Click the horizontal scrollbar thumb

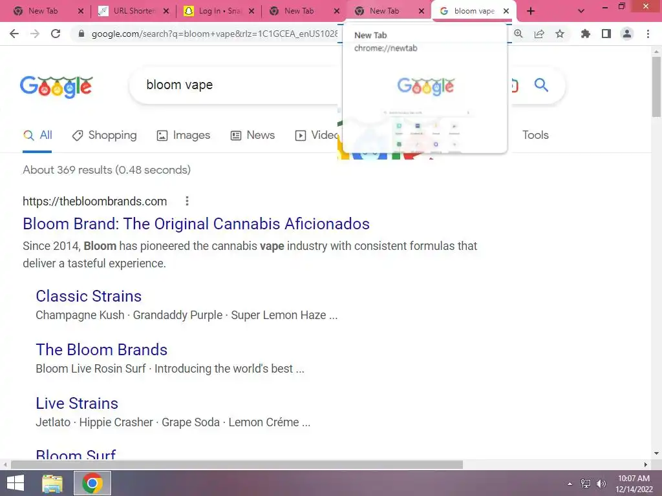click(237, 464)
